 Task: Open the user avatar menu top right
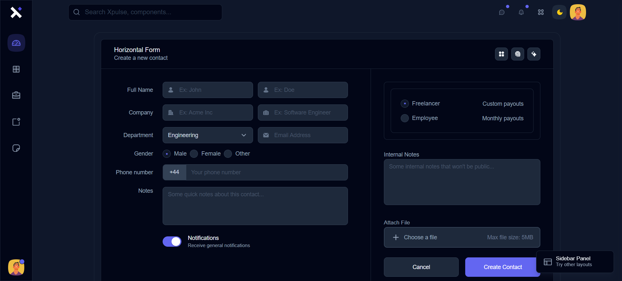point(578,12)
